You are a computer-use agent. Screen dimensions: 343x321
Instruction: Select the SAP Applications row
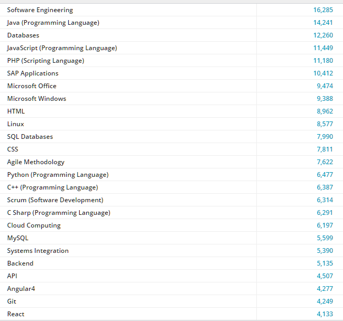click(x=33, y=73)
